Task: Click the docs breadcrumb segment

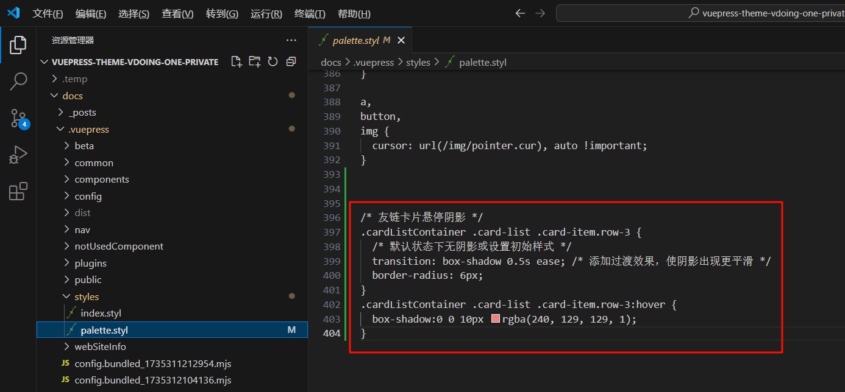Action: coord(331,62)
